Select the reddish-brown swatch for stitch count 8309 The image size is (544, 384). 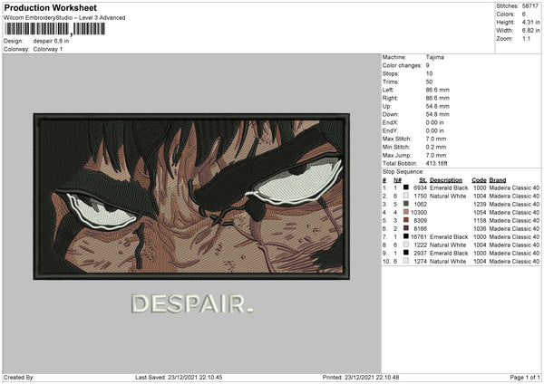click(x=405, y=220)
